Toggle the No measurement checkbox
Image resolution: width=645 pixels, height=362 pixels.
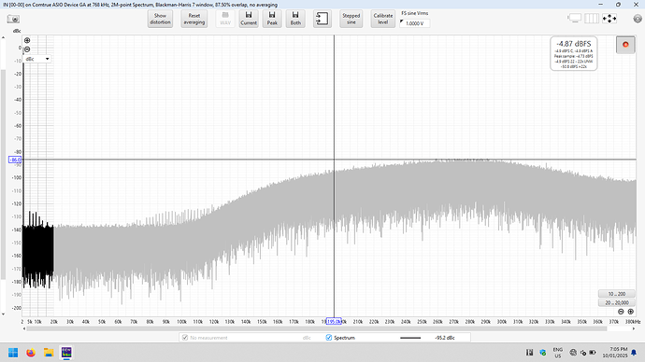[x=185, y=338]
